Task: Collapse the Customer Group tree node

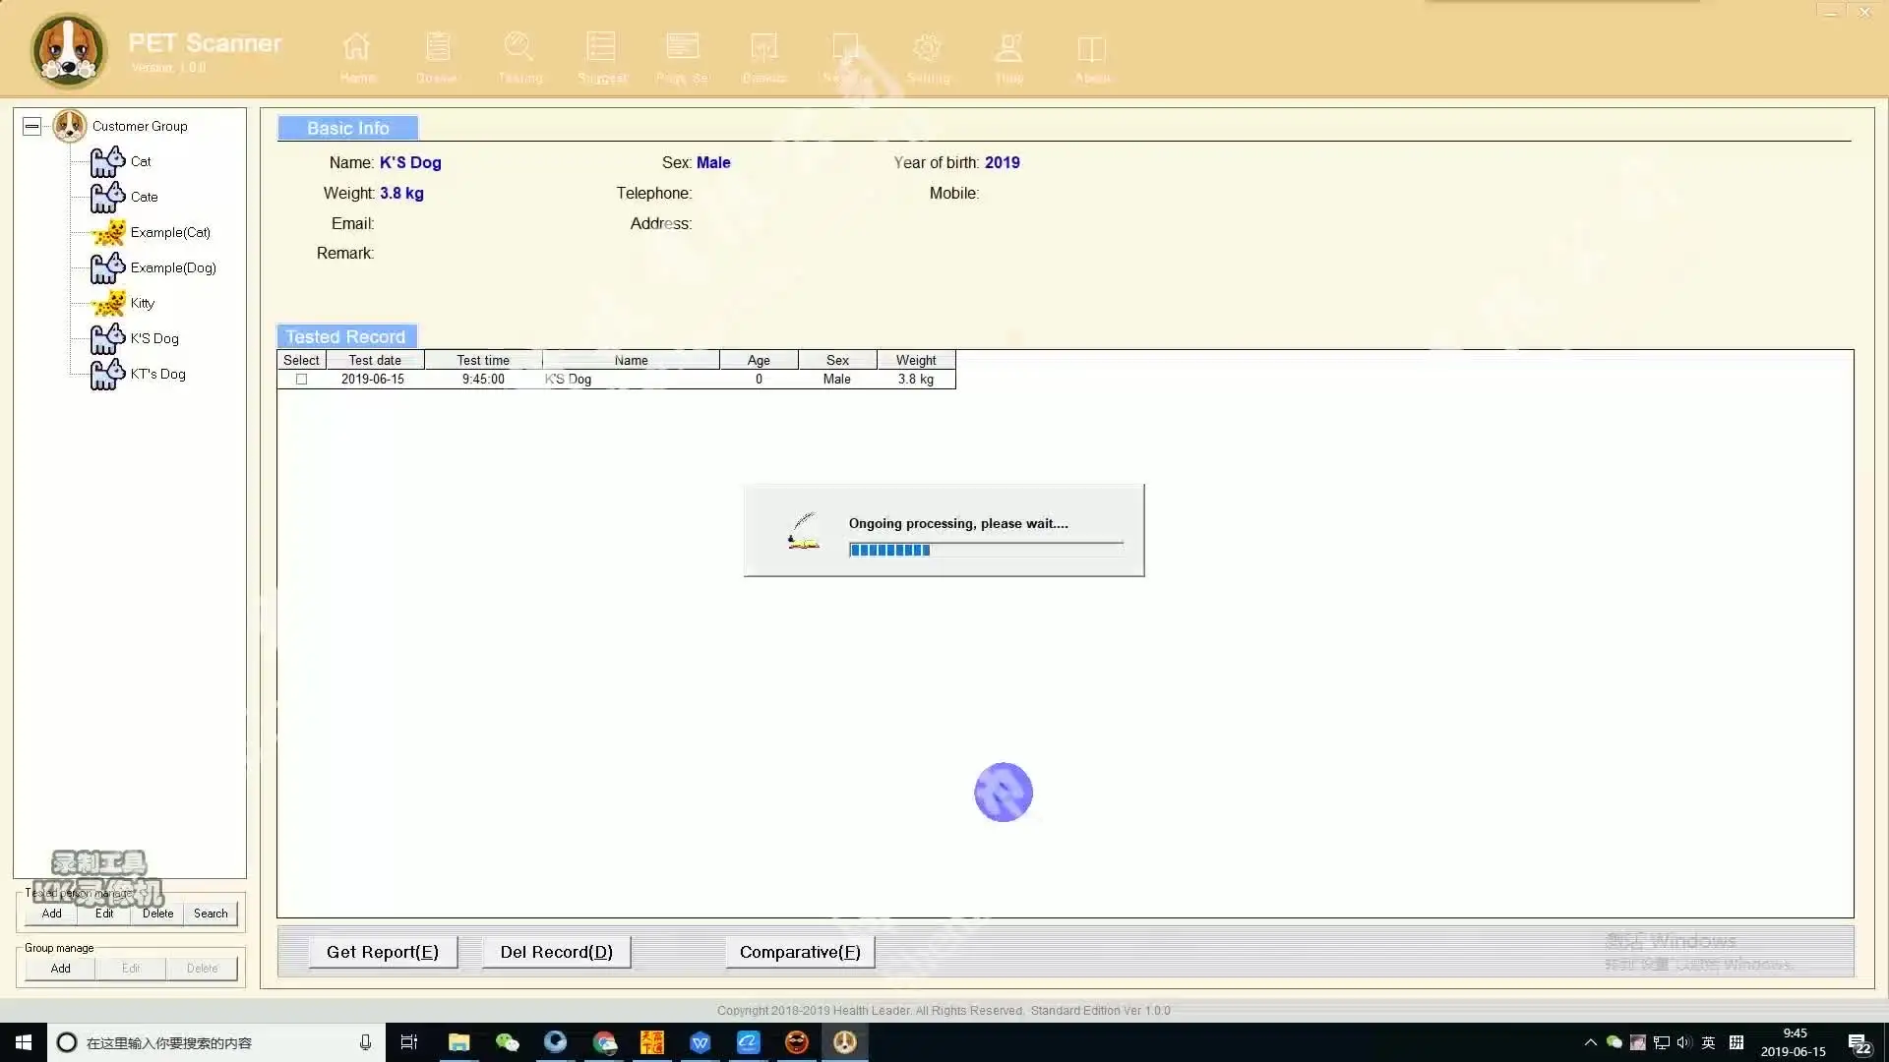Action: pos(31,126)
